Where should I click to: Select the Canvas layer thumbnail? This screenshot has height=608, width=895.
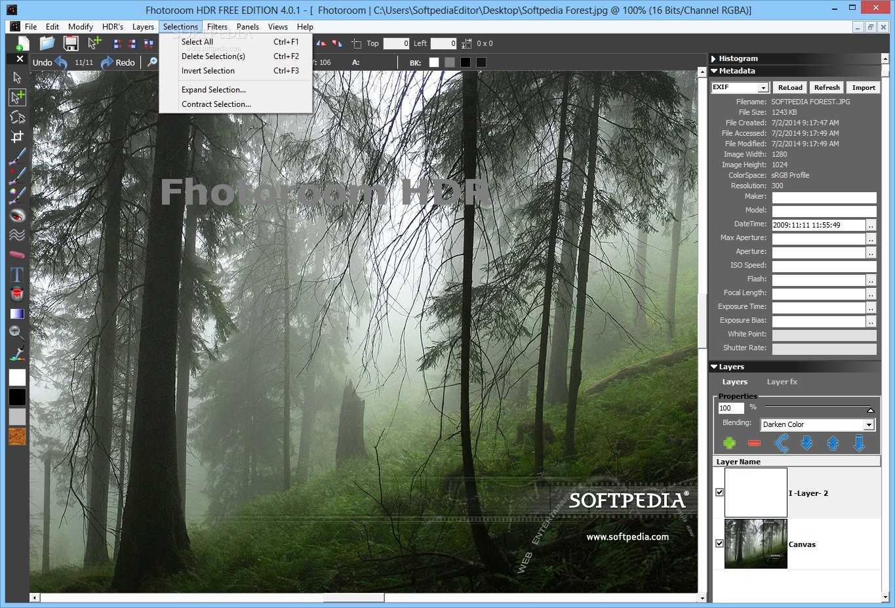click(756, 544)
